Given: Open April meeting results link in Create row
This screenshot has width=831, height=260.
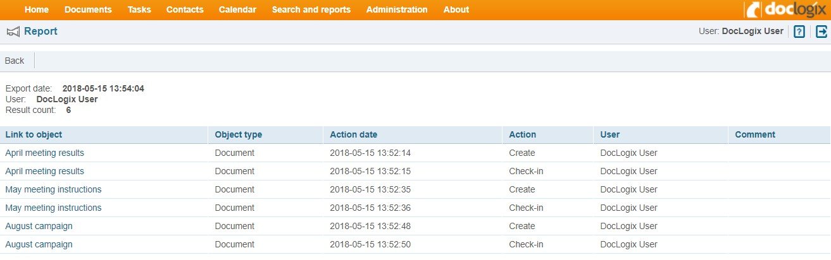Looking at the screenshot, I should [x=44, y=153].
